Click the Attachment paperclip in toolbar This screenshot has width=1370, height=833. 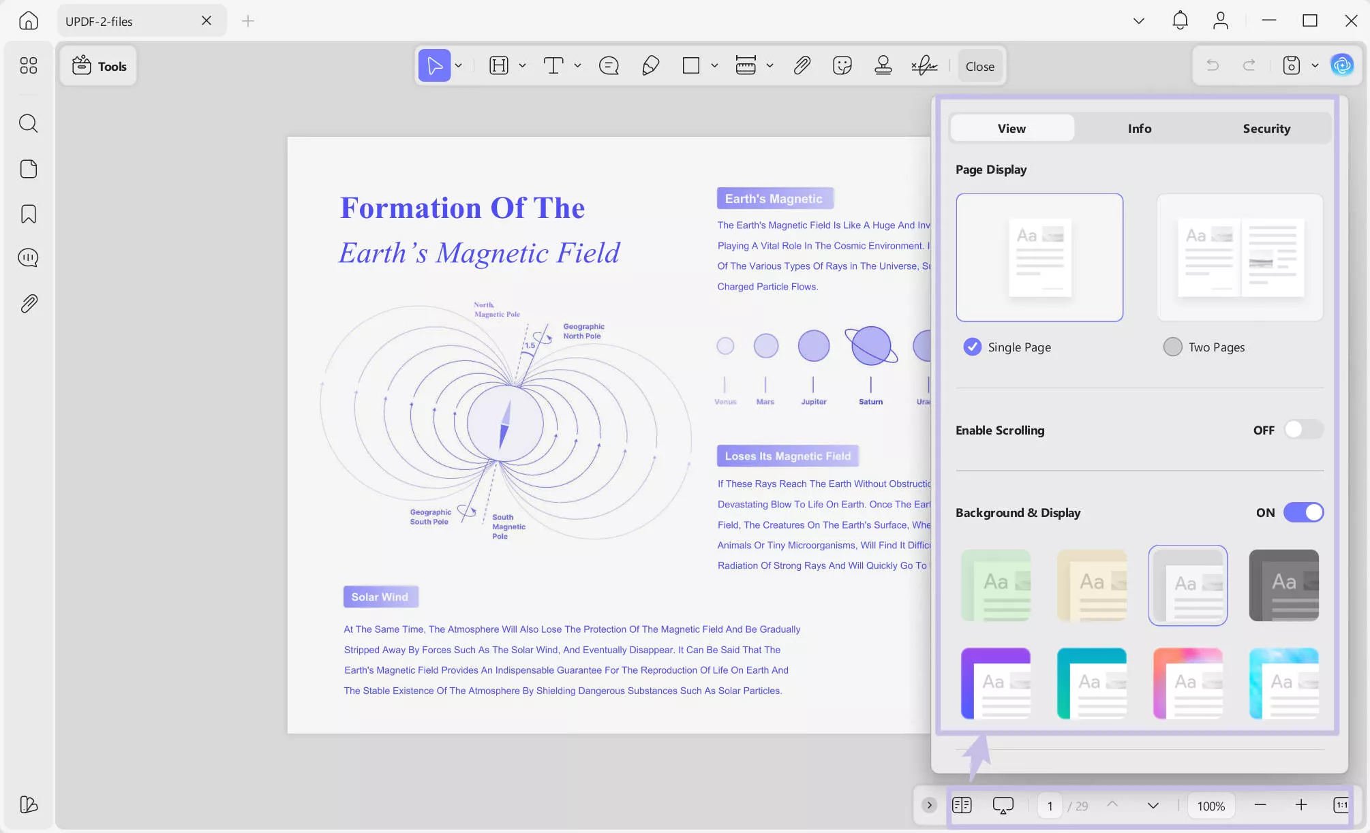pos(802,66)
